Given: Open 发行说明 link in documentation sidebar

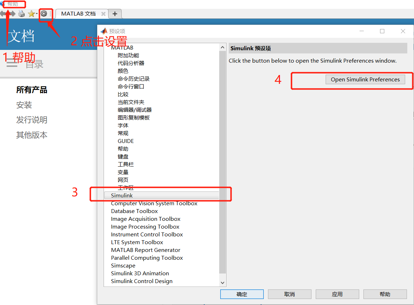Looking at the screenshot, I should [x=32, y=120].
